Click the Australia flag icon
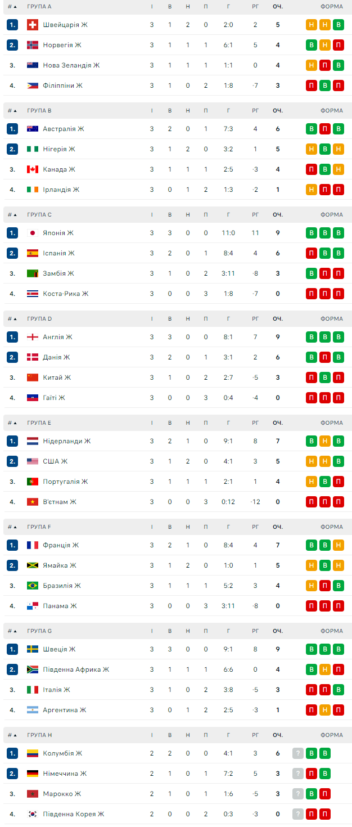 (33, 129)
